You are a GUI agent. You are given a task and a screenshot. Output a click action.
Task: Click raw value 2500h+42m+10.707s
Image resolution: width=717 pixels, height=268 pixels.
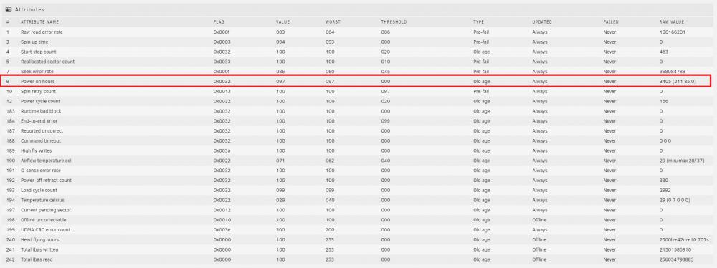(x=684, y=239)
